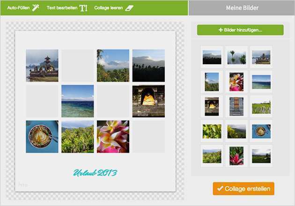Select the noodle bowl thumbnail in sidebar
Viewport: 295px width, 206px height.
(x=261, y=131)
